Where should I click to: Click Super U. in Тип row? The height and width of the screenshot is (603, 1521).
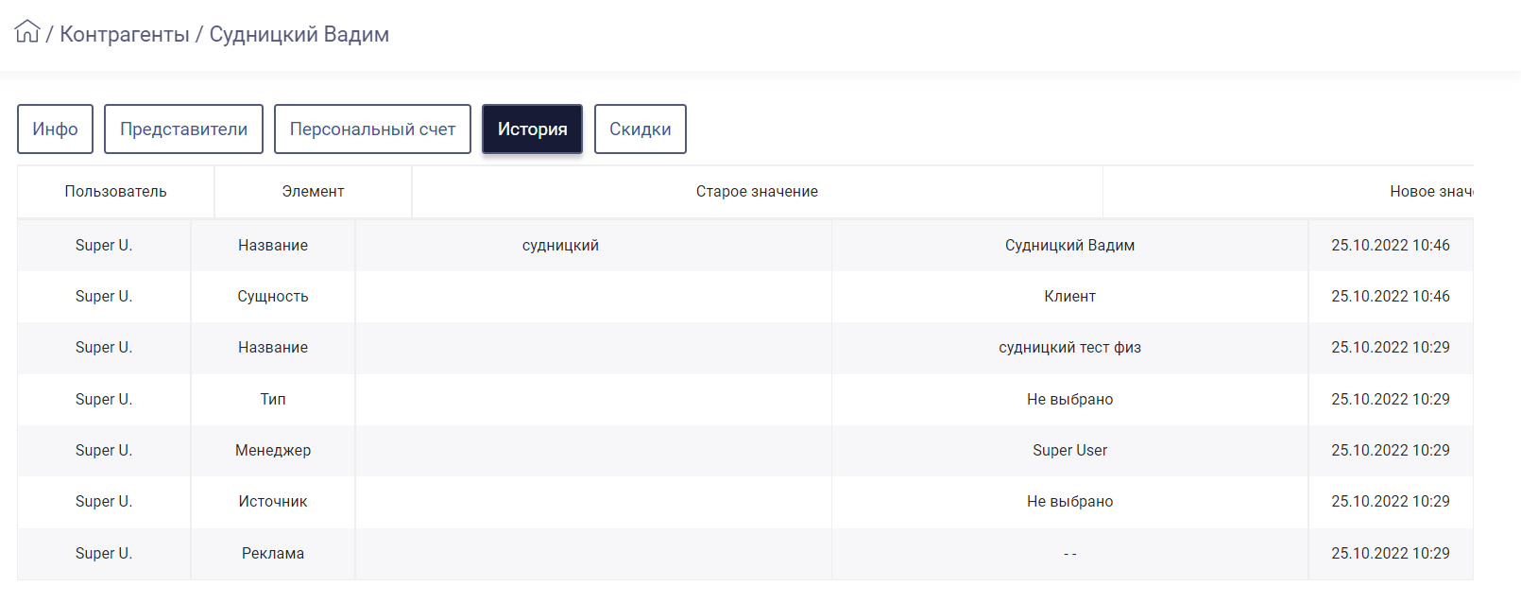[104, 399]
